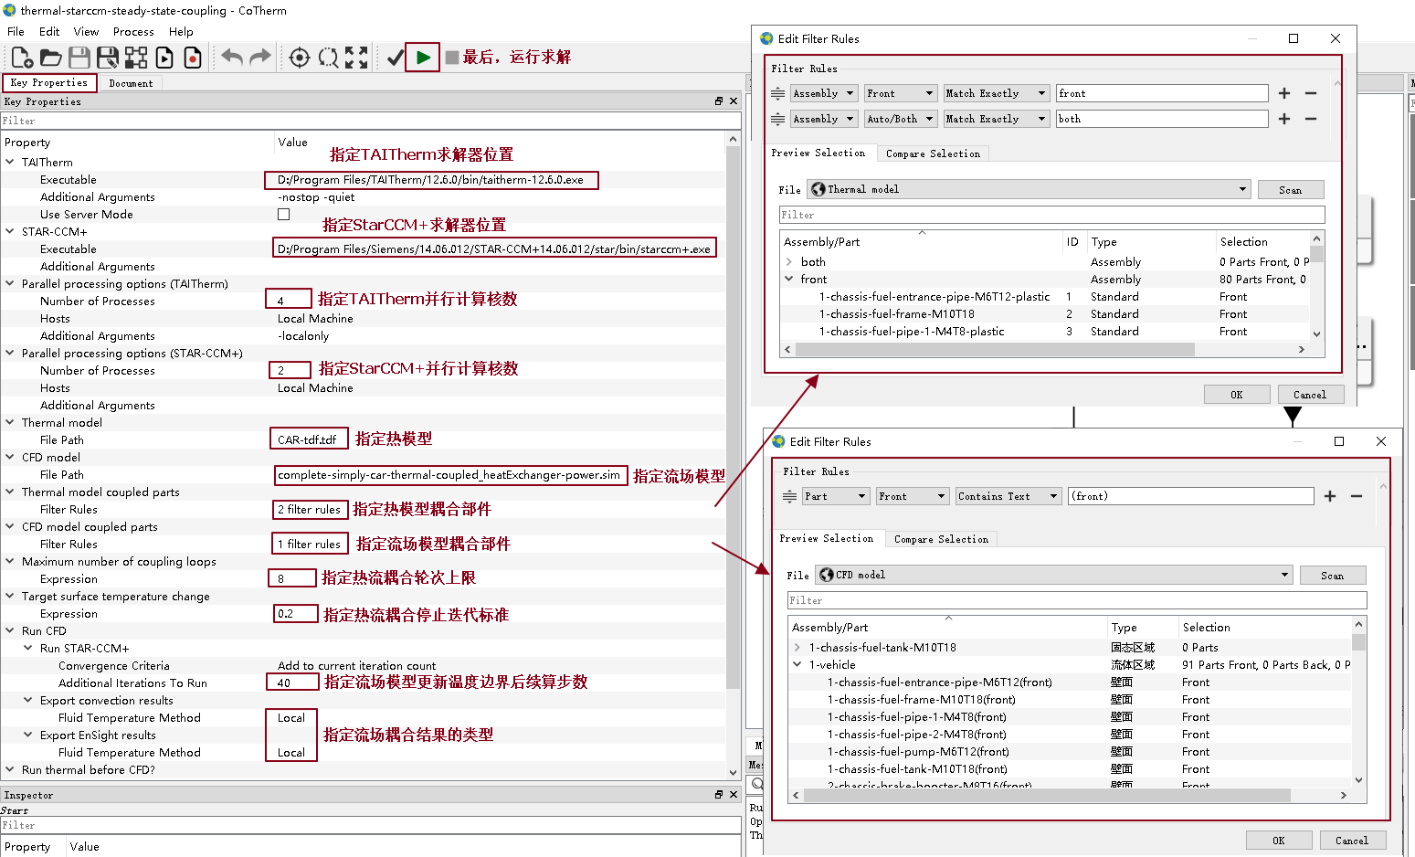Collapse the 'front' assembly tree row

789,280
